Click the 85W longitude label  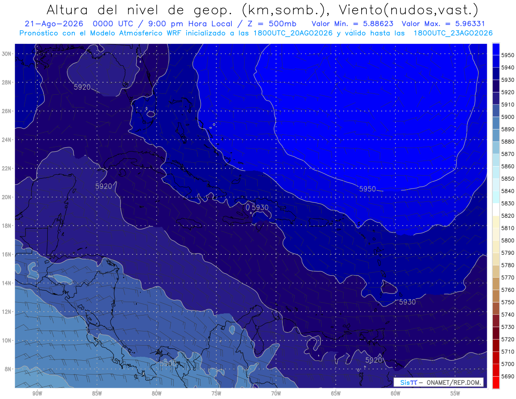(x=97, y=393)
